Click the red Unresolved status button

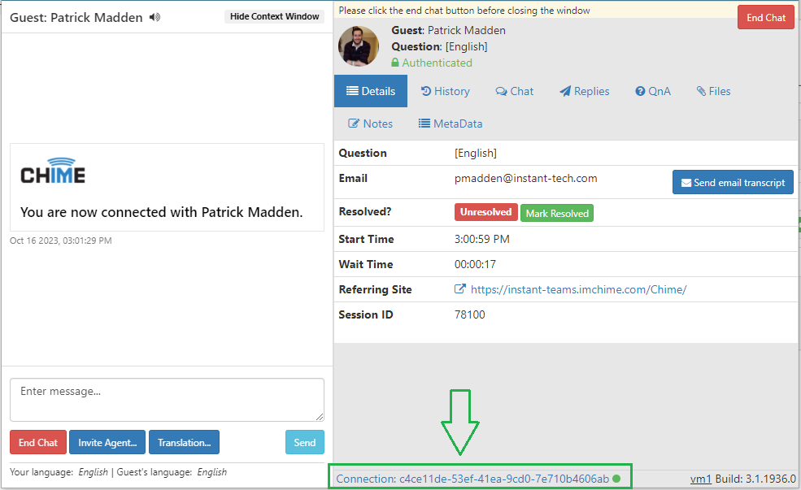click(x=485, y=212)
